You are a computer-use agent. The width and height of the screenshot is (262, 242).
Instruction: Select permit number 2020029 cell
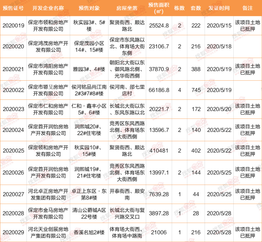click(12, 232)
